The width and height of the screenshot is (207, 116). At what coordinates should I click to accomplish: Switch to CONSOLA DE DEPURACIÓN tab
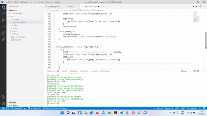(101, 71)
